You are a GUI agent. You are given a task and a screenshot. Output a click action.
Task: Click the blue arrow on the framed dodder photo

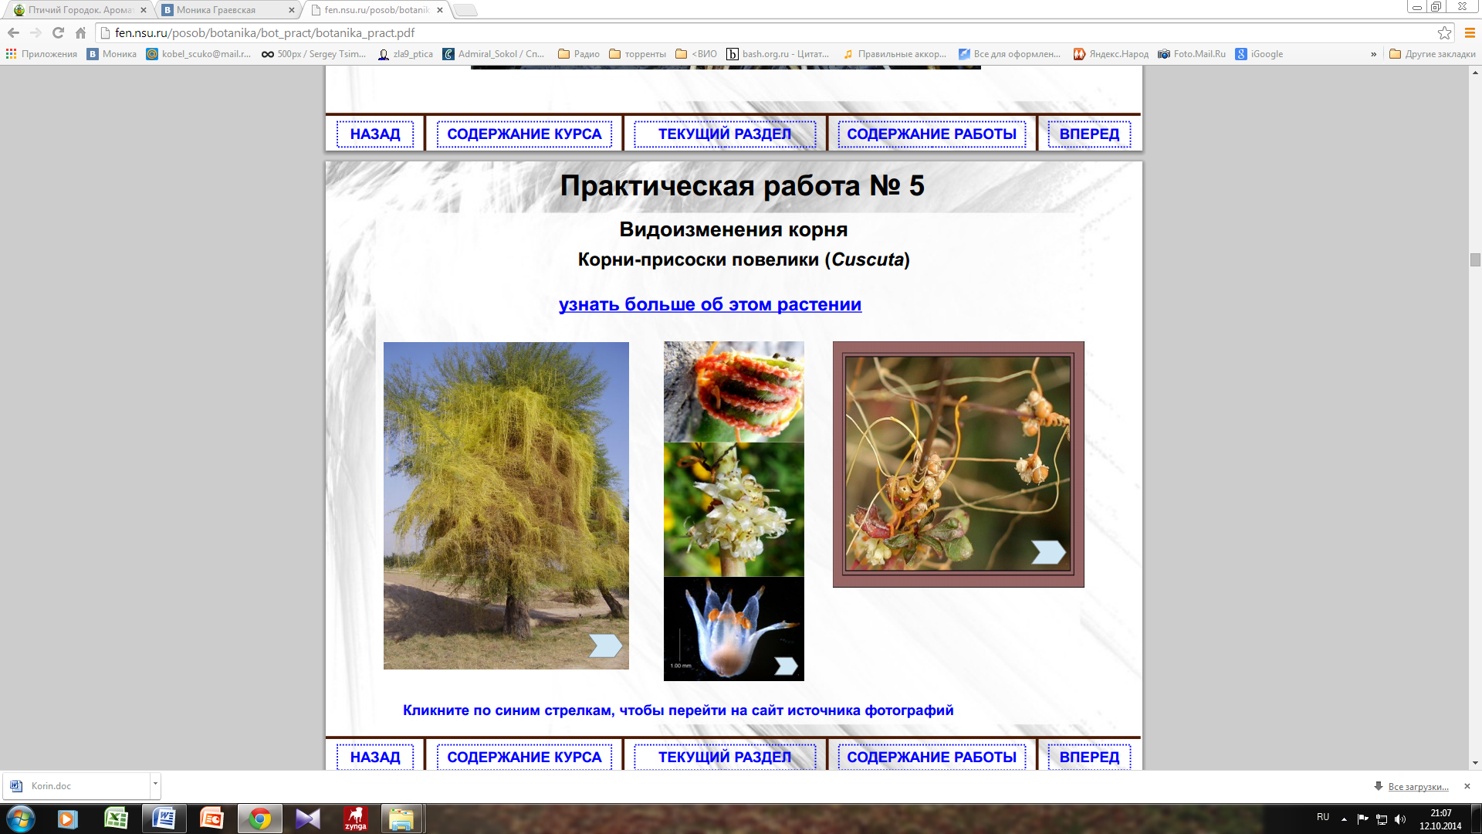1048,551
